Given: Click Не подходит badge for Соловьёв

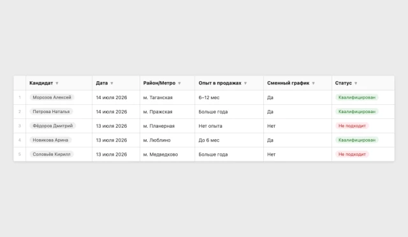Looking at the screenshot, I should coord(352,154).
